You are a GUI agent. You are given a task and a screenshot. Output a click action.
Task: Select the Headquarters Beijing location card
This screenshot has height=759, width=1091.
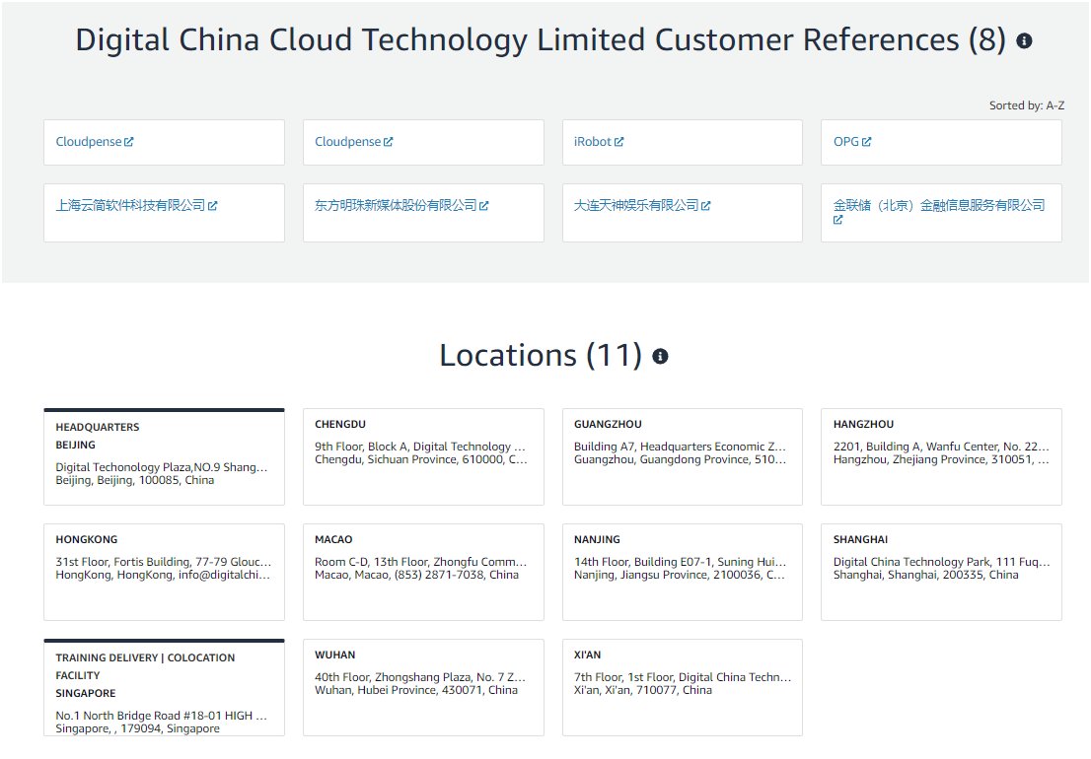164,456
